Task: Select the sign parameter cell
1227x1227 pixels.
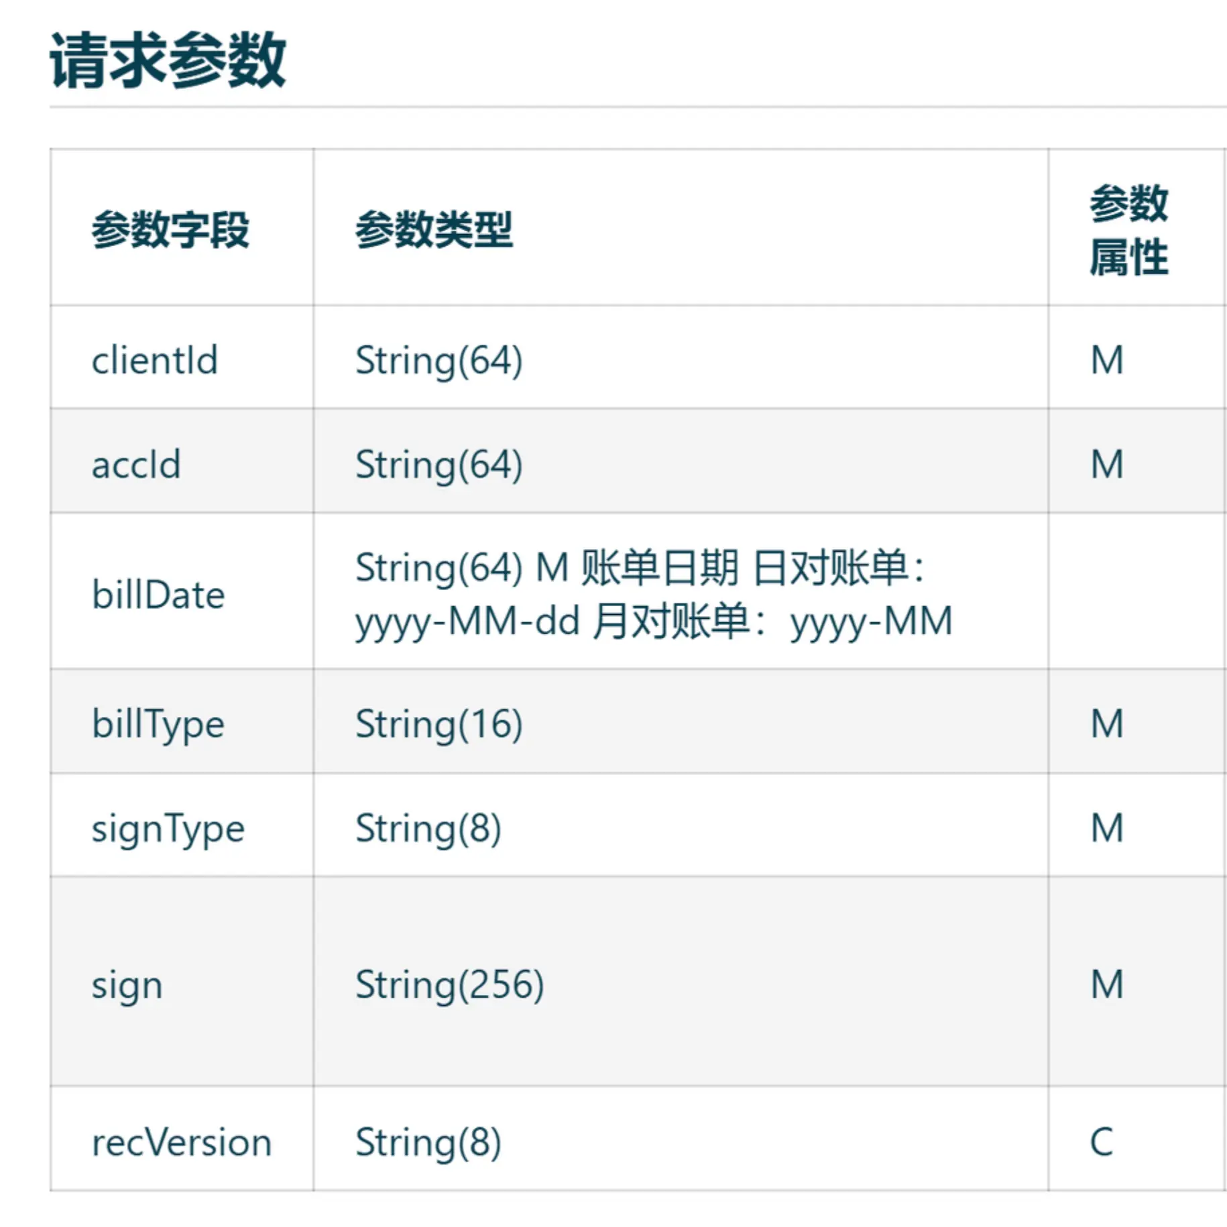Action: point(127,986)
